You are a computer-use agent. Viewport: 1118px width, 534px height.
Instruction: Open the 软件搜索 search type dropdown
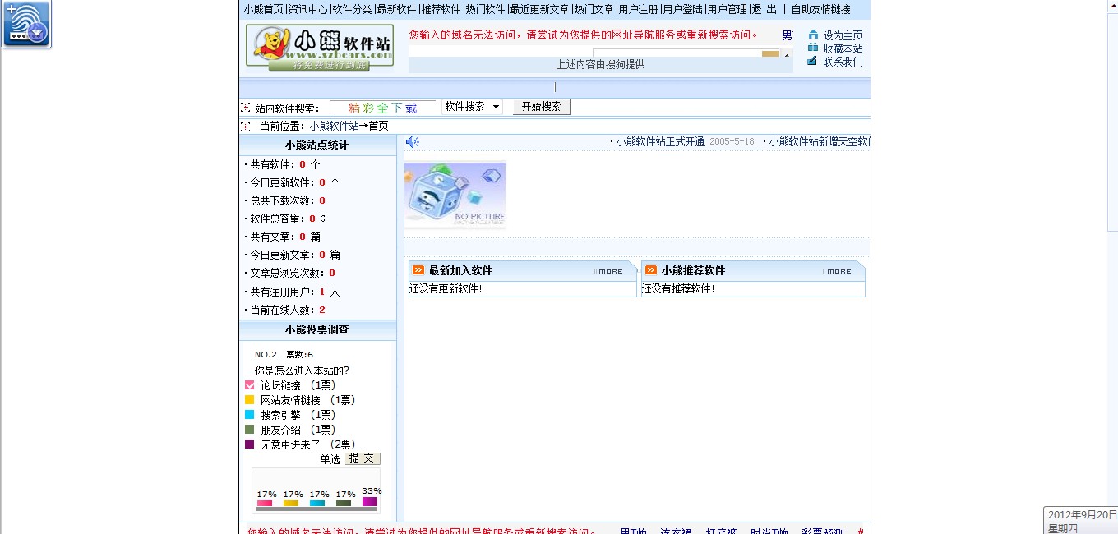[x=472, y=107]
